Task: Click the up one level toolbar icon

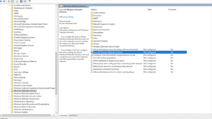Action: 9,1
